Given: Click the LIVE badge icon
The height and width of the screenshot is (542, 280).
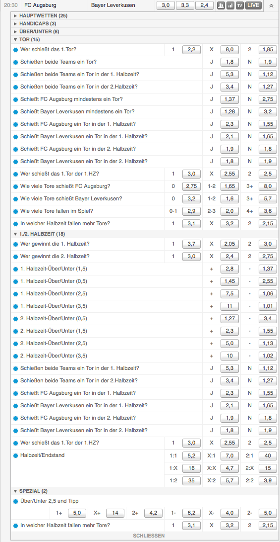Looking at the screenshot, I should click(253, 5).
